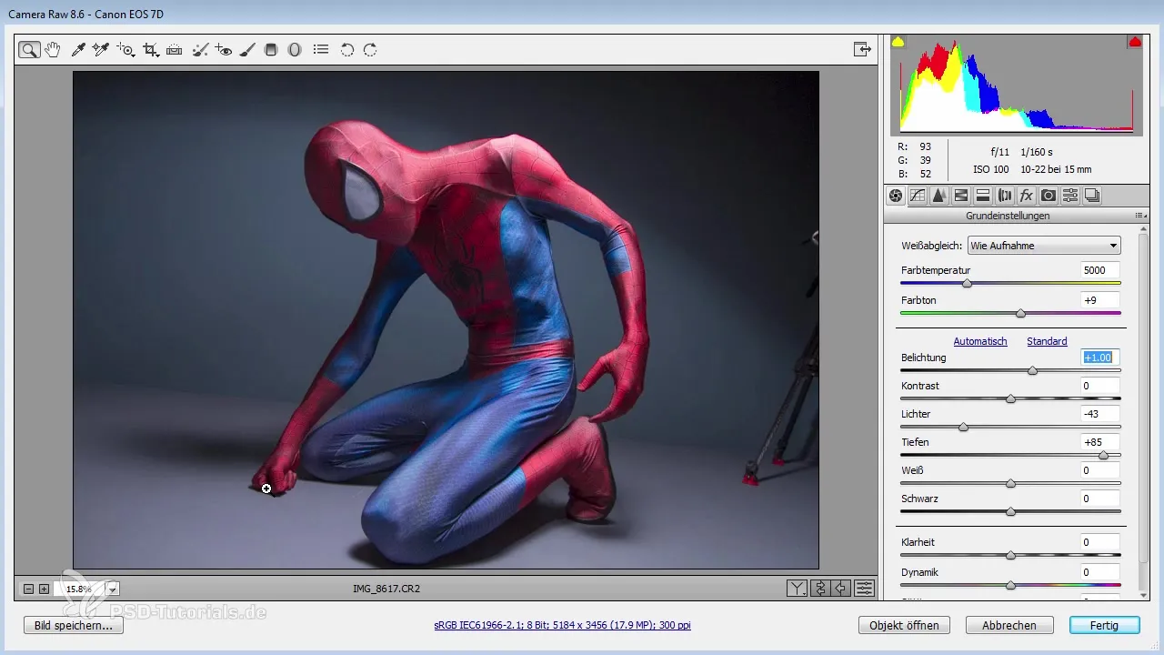1164x655 pixels.
Task: Adjust the Belichtung slider handle
Action: (1032, 371)
